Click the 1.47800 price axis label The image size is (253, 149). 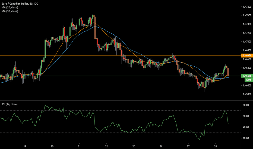246,7
